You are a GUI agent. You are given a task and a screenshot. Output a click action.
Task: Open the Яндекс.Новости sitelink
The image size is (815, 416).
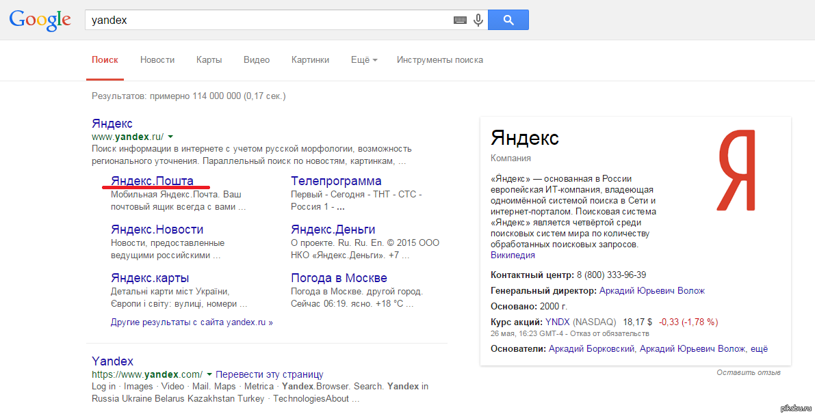pos(157,230)
